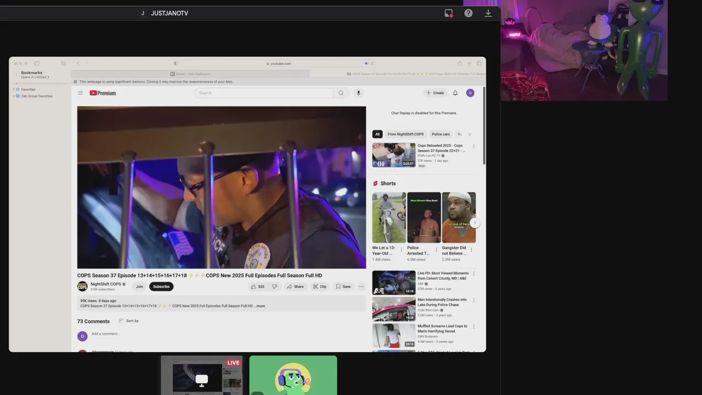
Task: Open Muffled Screams Lead Cops thumbnail
Action: [394, 335]
